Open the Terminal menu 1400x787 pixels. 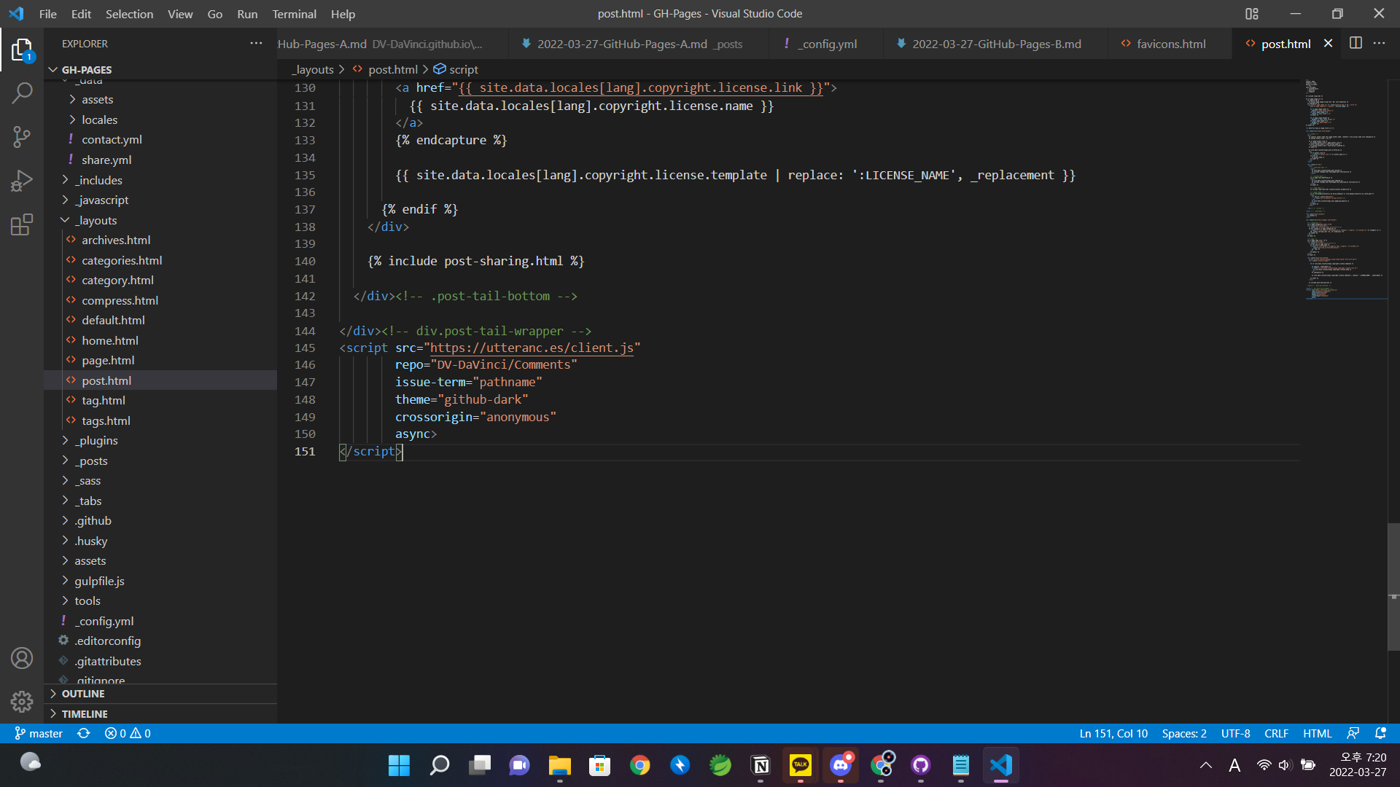[294, 14]
